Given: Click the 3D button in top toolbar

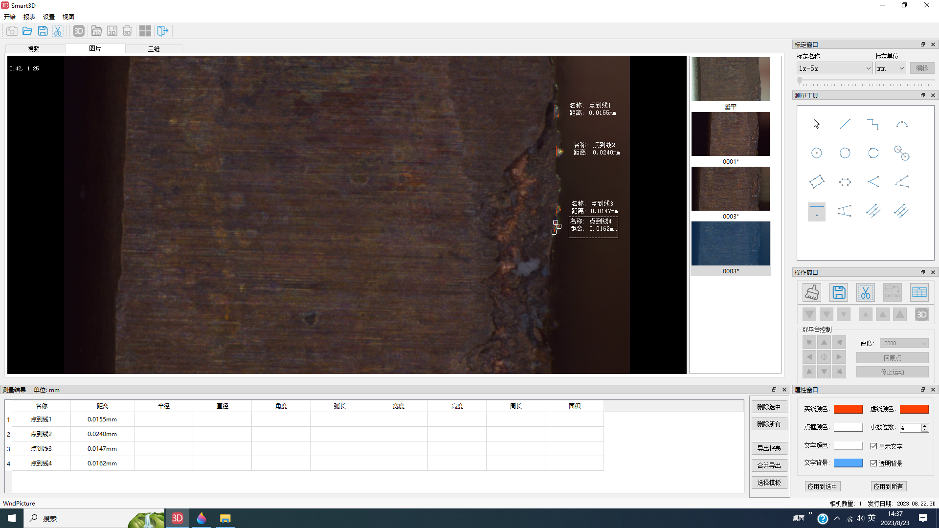Looking at the screenshot, I should click(x=78, y=31).
